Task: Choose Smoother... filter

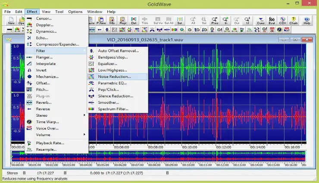Action: [117, 102]
